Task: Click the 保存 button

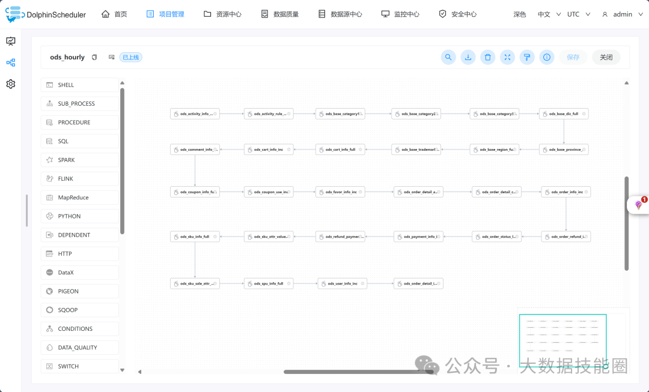Action: coord(573,57)
